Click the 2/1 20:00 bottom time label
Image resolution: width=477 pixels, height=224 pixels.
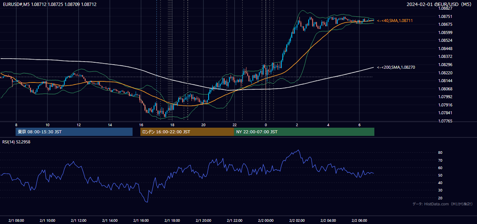pos(203,220)
